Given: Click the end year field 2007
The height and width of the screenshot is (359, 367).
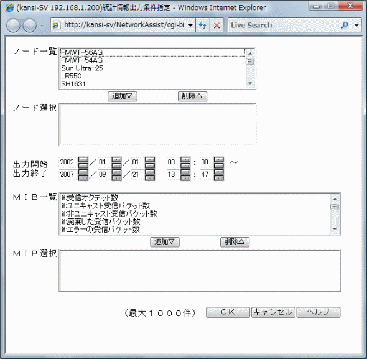Looking at the screenshot, I should 68,174.
